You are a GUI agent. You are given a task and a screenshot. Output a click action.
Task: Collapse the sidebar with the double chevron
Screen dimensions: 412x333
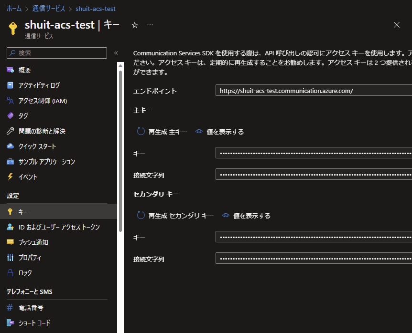[x=116, y=53]
